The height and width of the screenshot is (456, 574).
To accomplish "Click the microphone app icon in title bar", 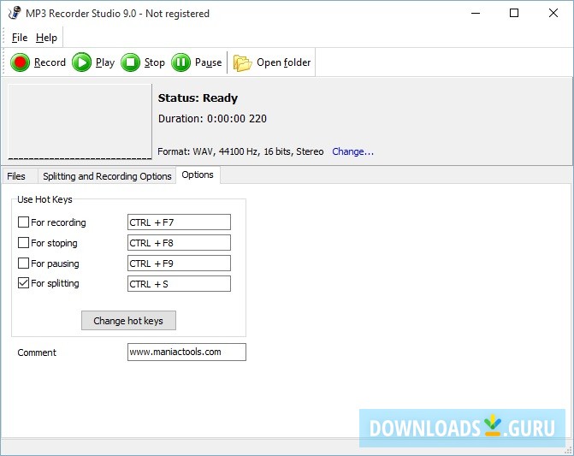I will click(15, 13).
